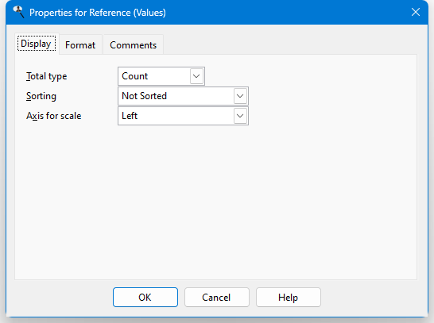The height and width of the screenshot is (323, 434).
Task: Open the Total type combo box showing Count
Action: pyautogui.click(x=161, y=76)
